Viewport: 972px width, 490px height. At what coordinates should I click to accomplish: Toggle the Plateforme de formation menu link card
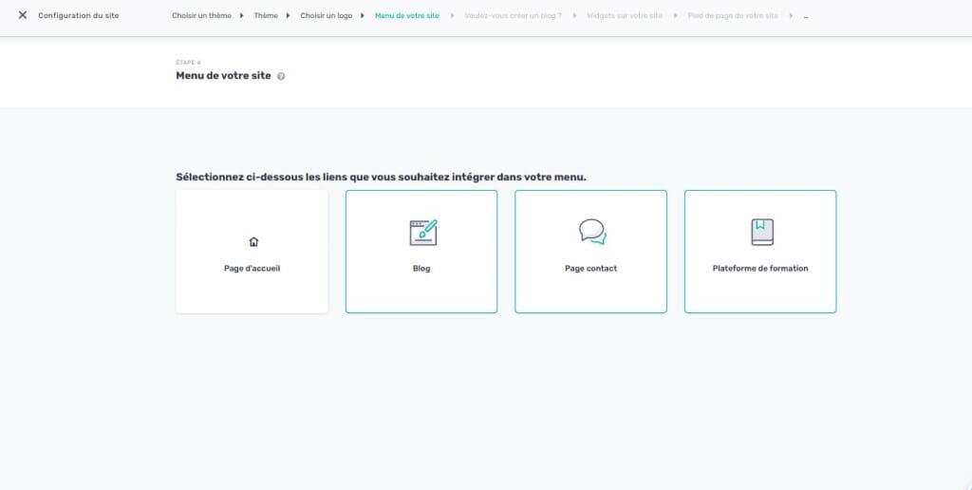(x=760, y=252)
